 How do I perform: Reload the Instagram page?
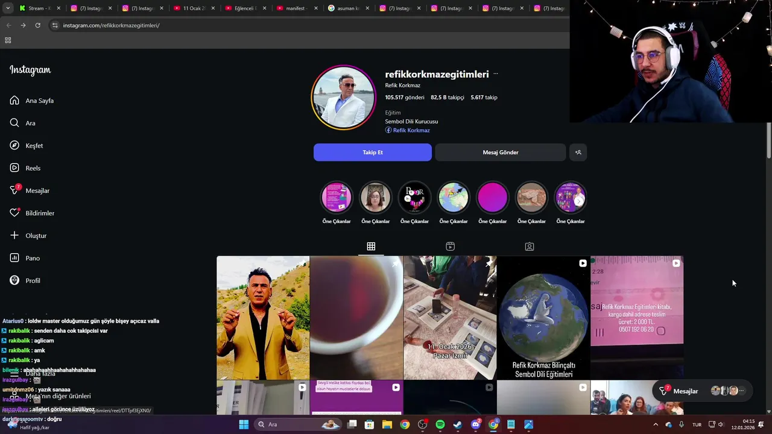click(x=37, y=25)
